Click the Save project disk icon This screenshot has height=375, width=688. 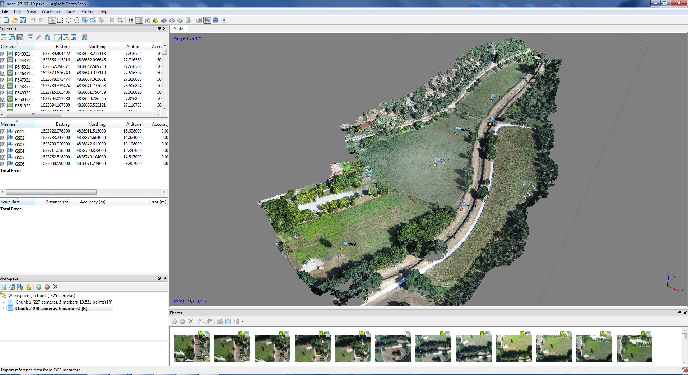[23, 20]
